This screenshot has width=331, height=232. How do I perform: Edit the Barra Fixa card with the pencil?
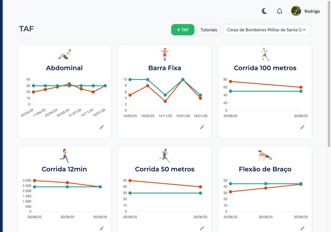click(x=202, y=127)
